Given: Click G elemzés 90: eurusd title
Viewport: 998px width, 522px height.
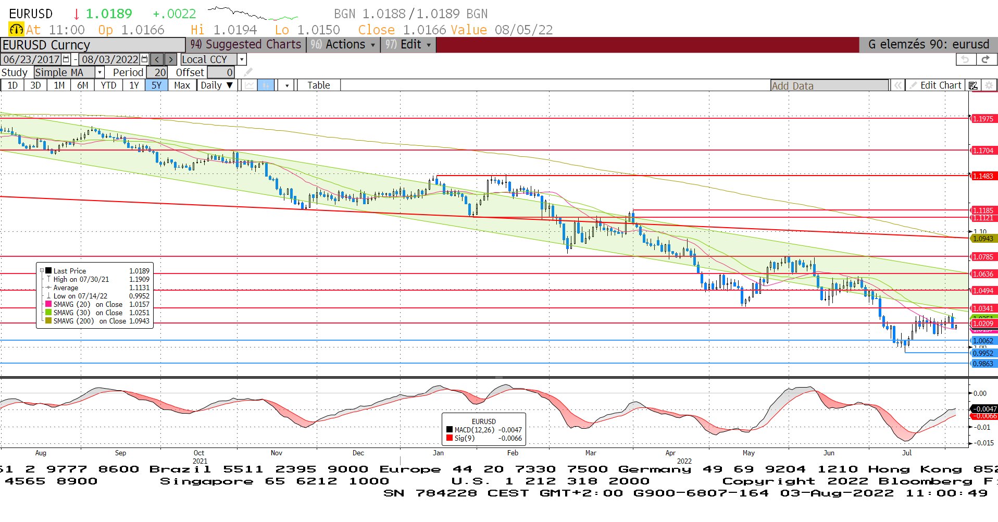Looking at the screenshot, I should (928, 45).
